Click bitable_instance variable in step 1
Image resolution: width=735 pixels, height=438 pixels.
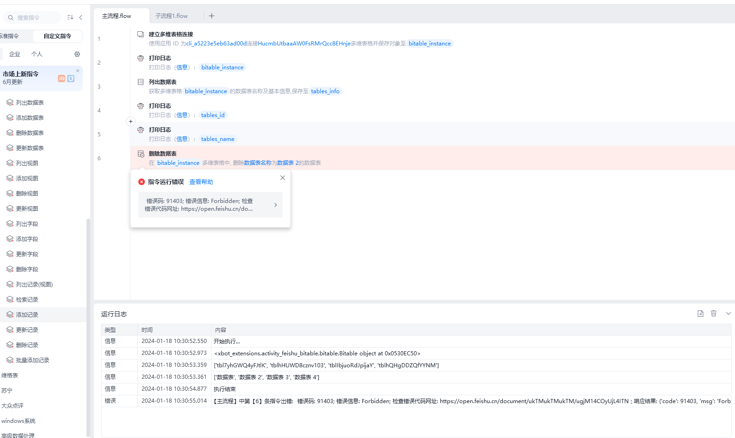429,44
